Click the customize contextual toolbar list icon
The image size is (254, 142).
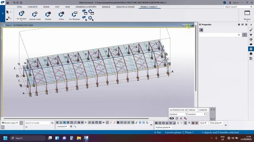[x=212, y=119]
